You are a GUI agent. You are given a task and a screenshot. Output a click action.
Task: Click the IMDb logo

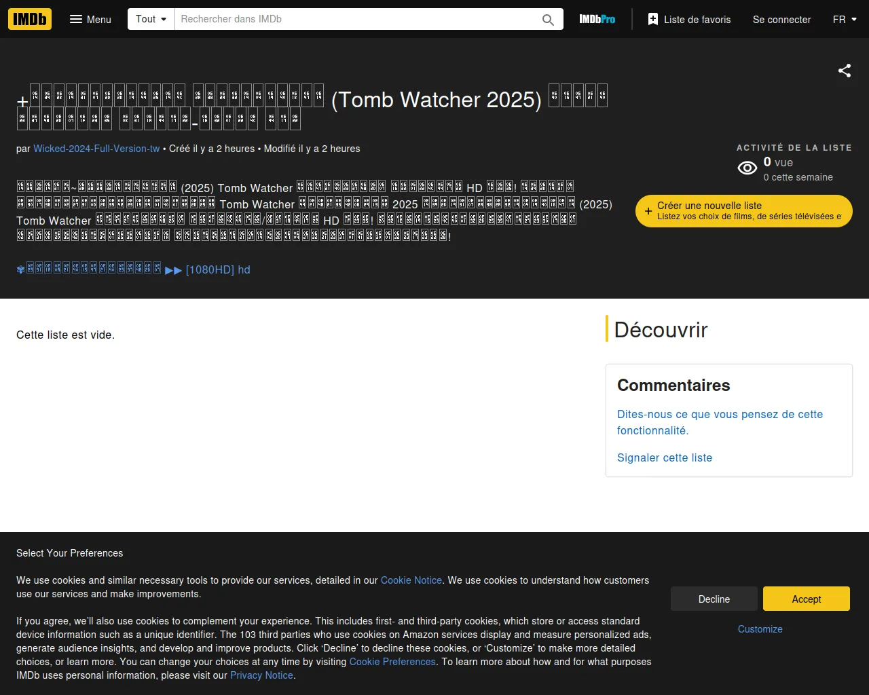pyautogui.click(x=30, y=19)
